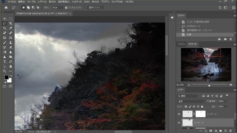Select the Lasso tool in the toolbox
This screenshot has width=237, height=133.
click(x=4, y=23)
